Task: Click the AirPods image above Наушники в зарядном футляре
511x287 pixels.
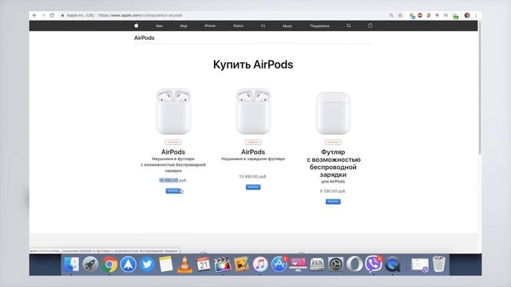Action: tap(253, 111)
